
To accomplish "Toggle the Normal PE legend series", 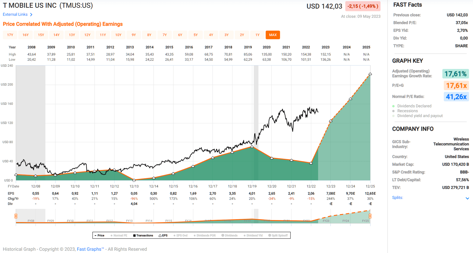I will coord(119,235).
